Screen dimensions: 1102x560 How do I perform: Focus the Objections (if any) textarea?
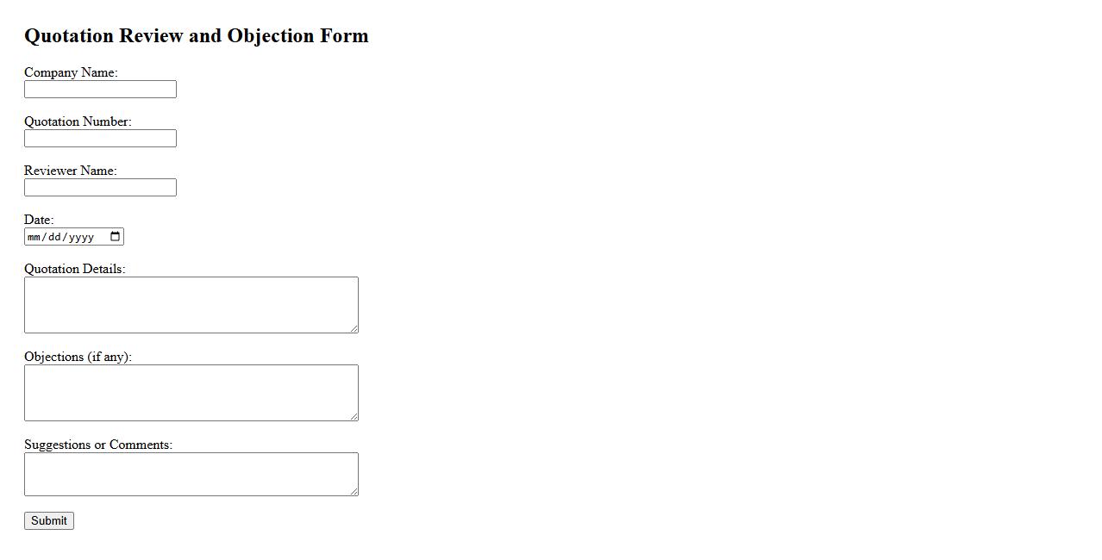[191, 393]
